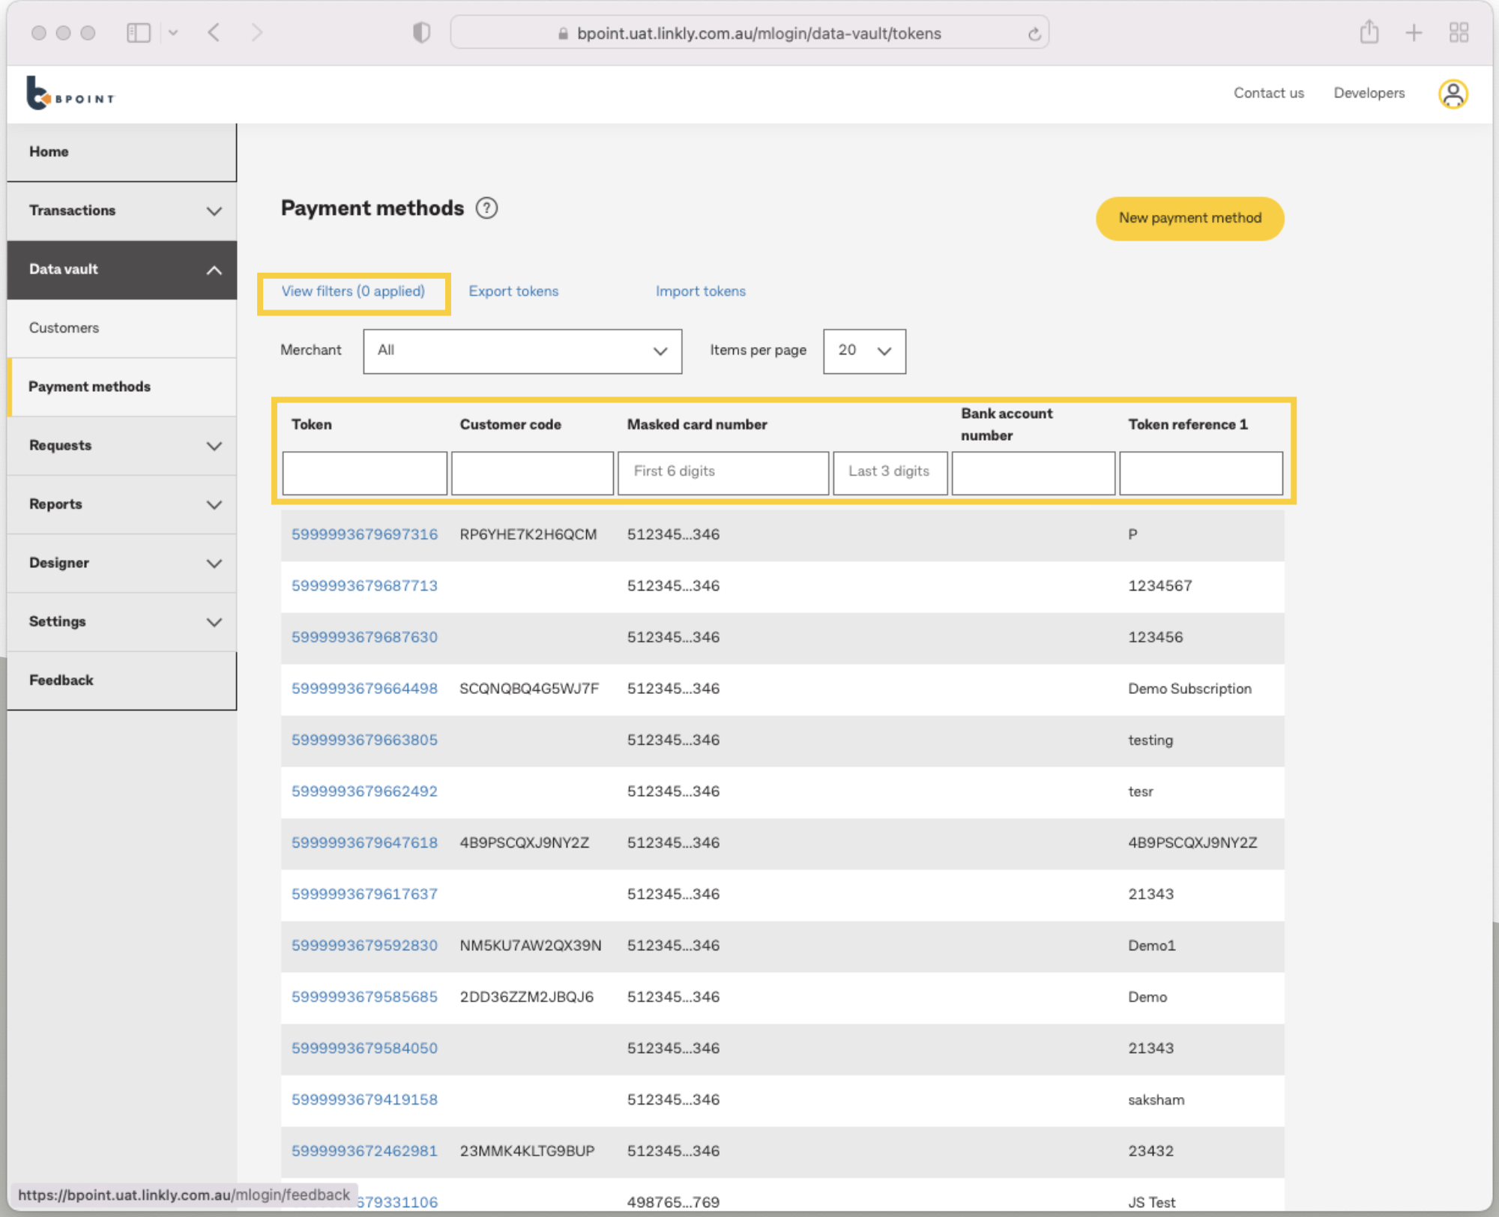Click the back navigation arrow
1499x1217 pixels.
click(214, 32)
